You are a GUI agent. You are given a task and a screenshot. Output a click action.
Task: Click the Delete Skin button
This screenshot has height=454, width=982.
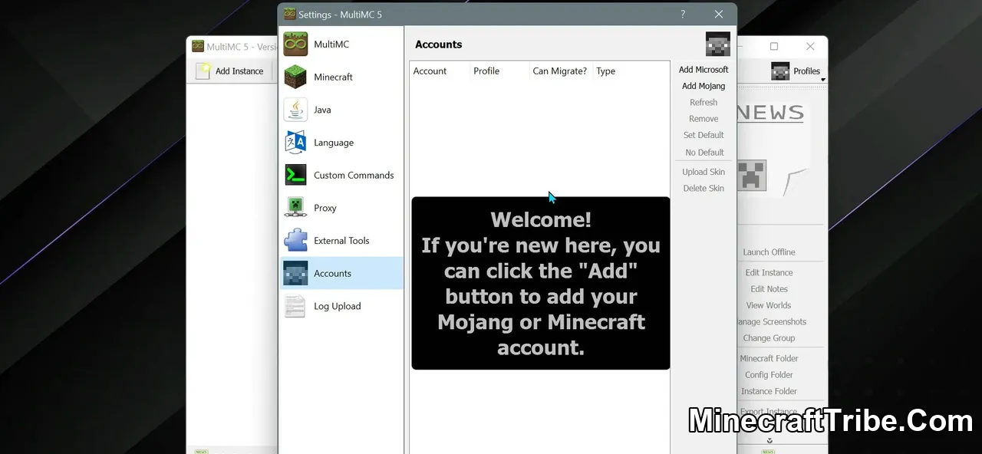point(704,188)
